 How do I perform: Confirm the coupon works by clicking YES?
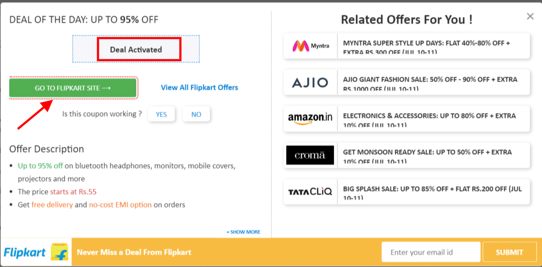click(x=161, y=114)
